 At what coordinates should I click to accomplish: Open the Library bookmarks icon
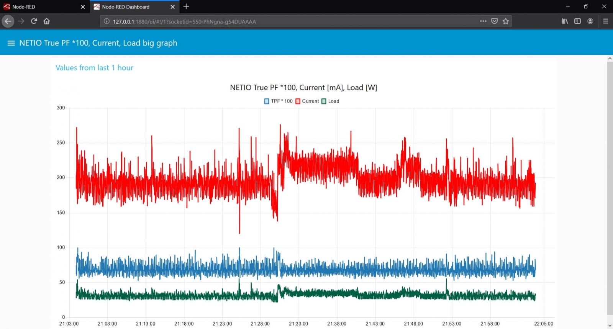coord(565,21)
